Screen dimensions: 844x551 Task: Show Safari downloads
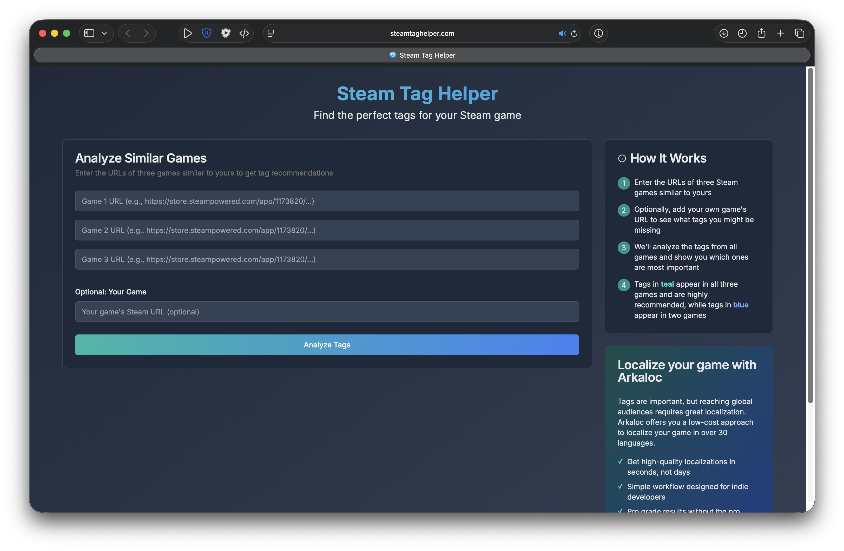pos(724,33)
